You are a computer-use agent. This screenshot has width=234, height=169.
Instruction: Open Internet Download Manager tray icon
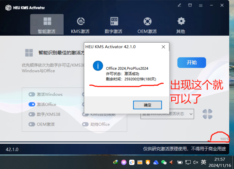116,162
